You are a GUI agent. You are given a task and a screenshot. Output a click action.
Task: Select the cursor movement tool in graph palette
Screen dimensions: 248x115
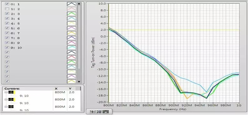click(x=93, y=112)
